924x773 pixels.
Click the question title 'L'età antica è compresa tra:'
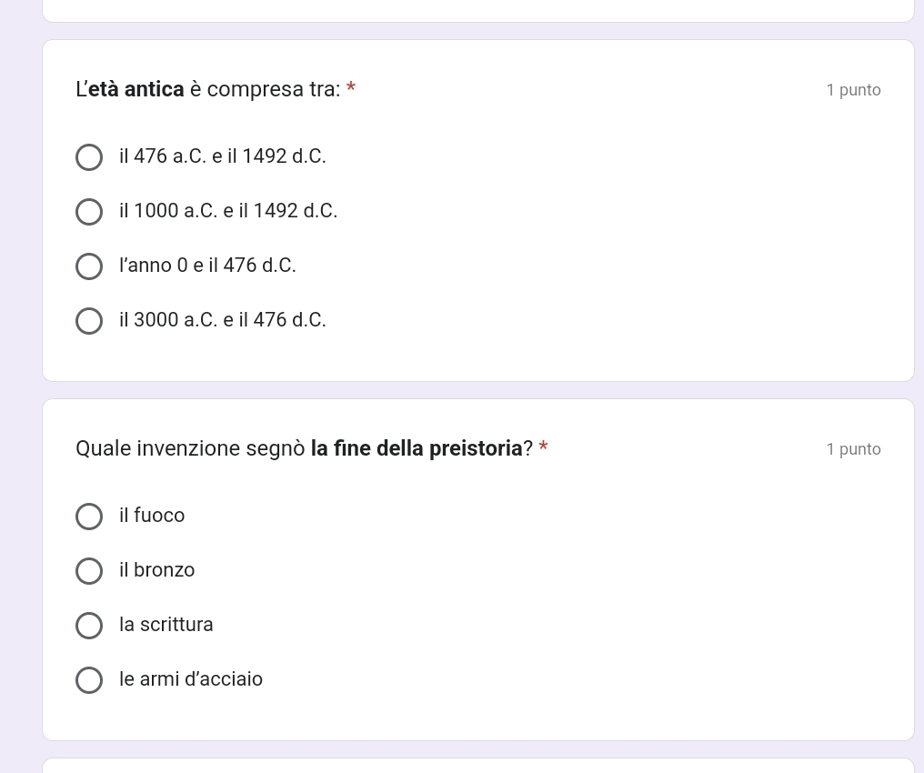(x=208, y=89)
